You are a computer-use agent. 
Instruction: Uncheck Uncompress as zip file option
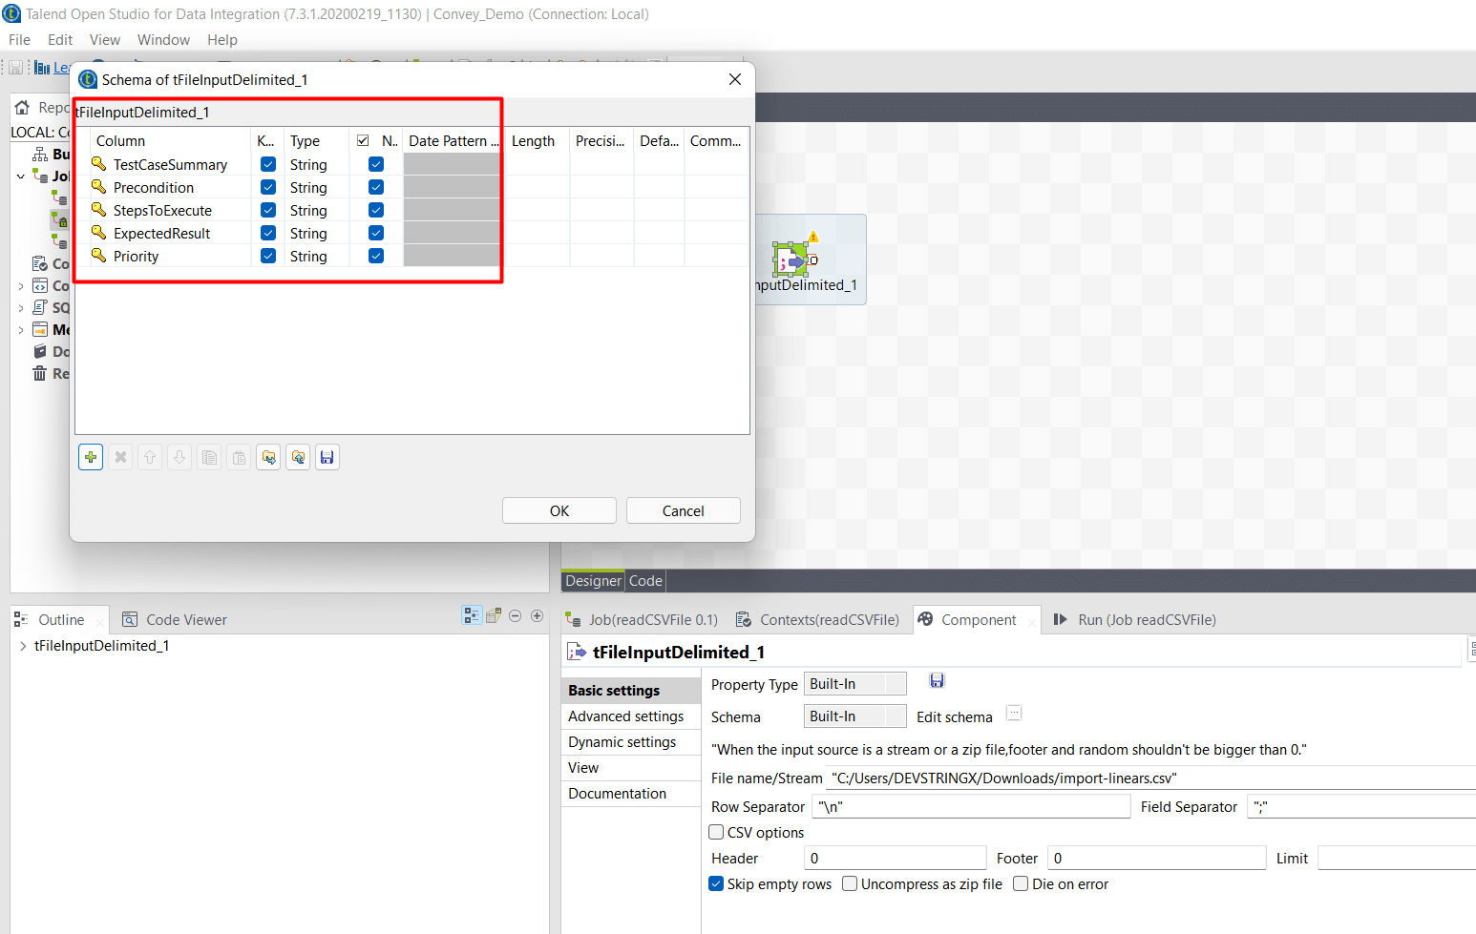(849, 883)
